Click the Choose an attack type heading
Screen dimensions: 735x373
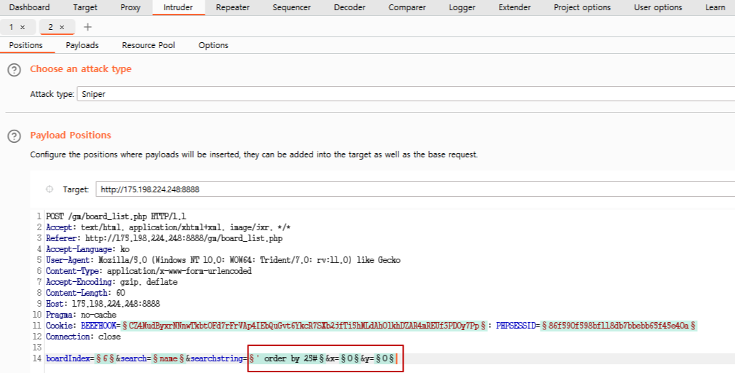point(81,69)
